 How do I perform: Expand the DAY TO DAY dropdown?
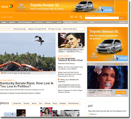69,22
